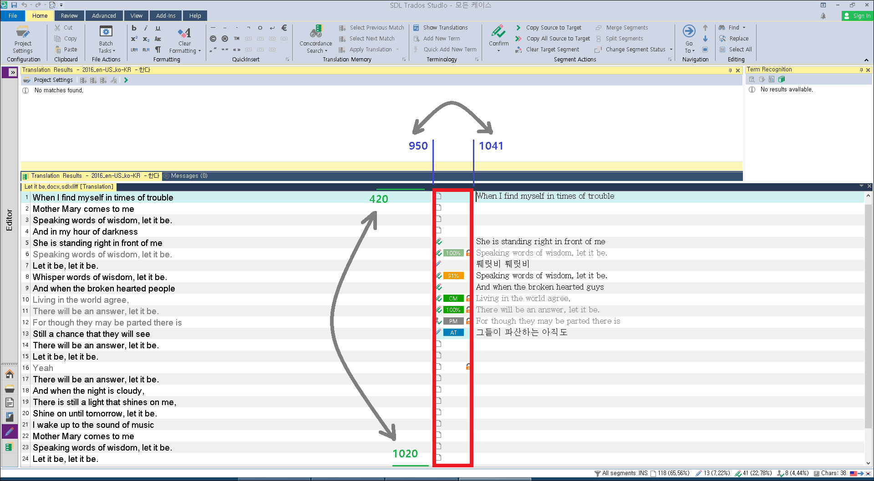This screenshot has height=481, width=874.
Task: Click Clear Target Segment button
Action: (552, 50)
